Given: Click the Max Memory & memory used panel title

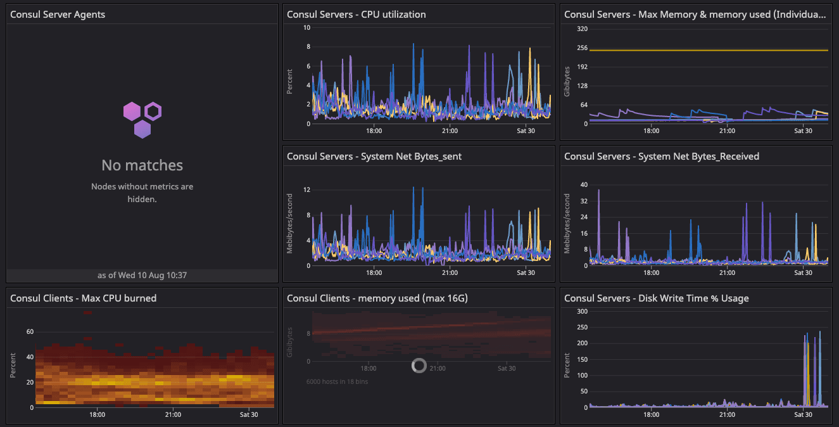Looking at the screenshot, I should (x=695, y=14).
